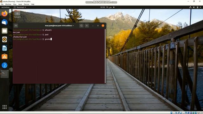Open the clock and calendar in top bar
Screen dimensions: 203x114
coord(106,7)
